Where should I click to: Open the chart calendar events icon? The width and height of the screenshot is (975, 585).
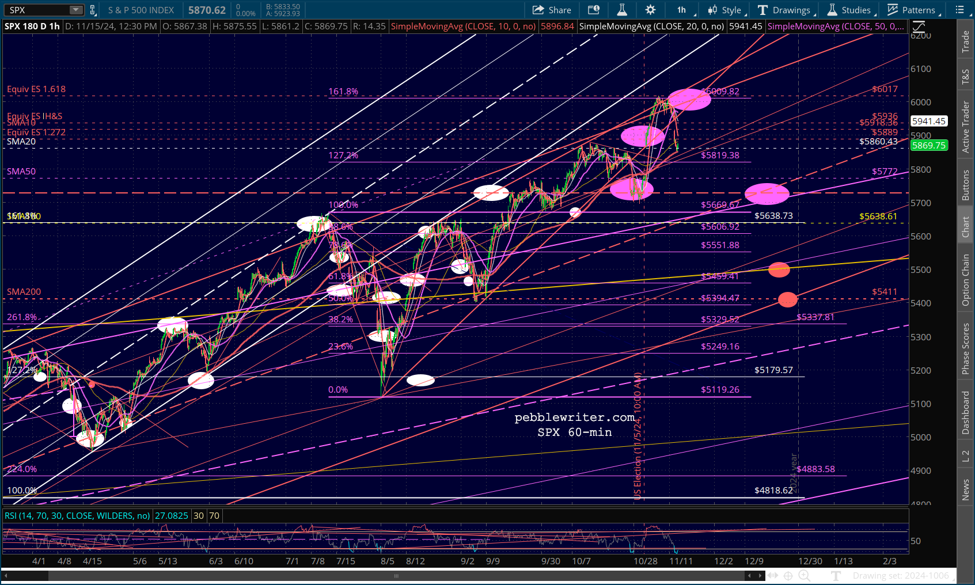coord(594,10)
